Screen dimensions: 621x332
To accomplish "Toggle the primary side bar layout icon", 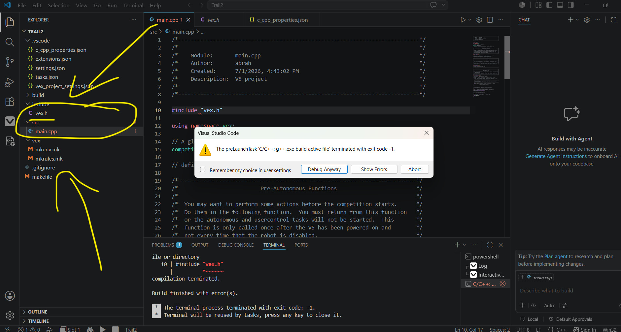I will pos(549,5).
